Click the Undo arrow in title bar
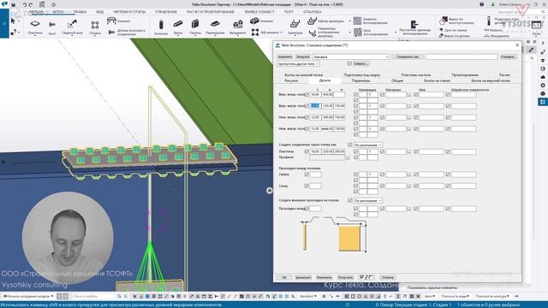Image resolution: width=548 pixels, height=308 pixels. pyautogui.click(x=25, y=4)
